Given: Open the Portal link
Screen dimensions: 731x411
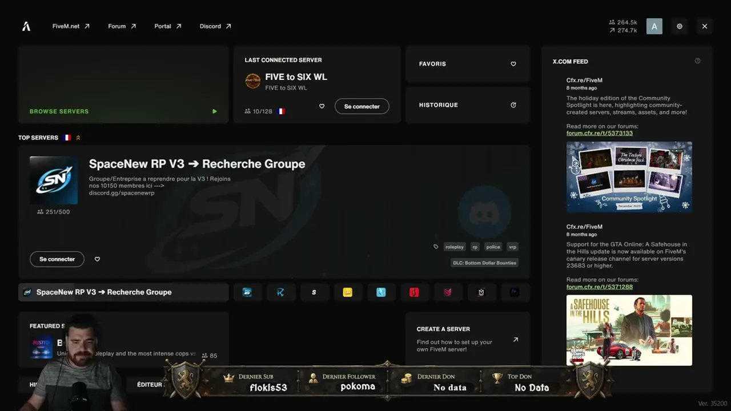Looking at the screenshot, I should pos(167,26).
